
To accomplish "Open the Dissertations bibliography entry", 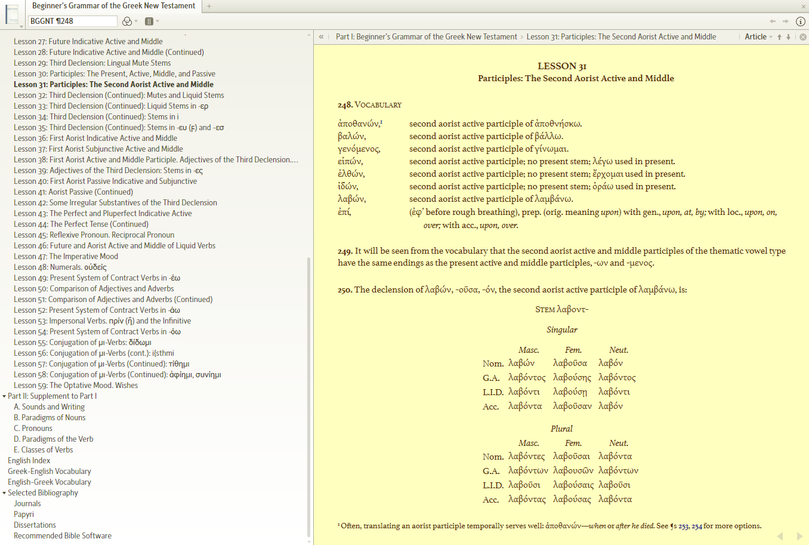I will tap(35, 525).
